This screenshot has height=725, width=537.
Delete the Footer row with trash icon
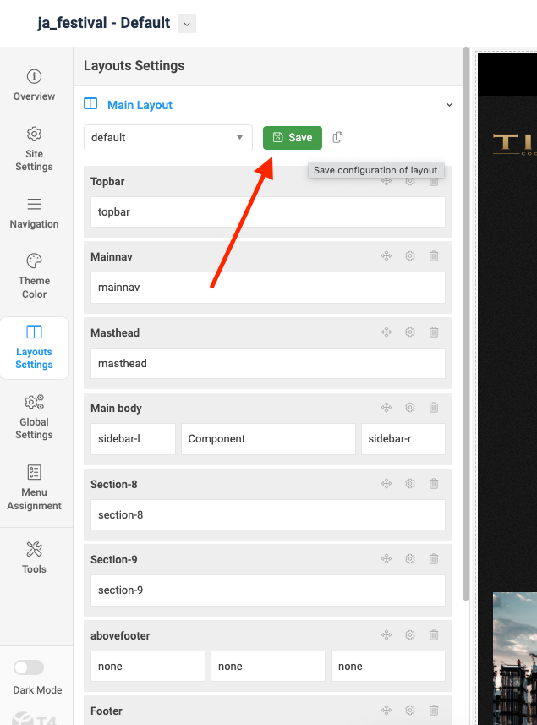pyautogui.click(x=434, y=711)
